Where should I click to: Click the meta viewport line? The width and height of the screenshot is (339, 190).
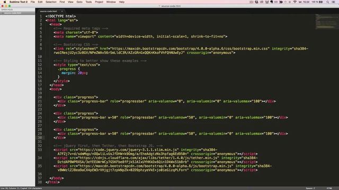pos(140,36)
